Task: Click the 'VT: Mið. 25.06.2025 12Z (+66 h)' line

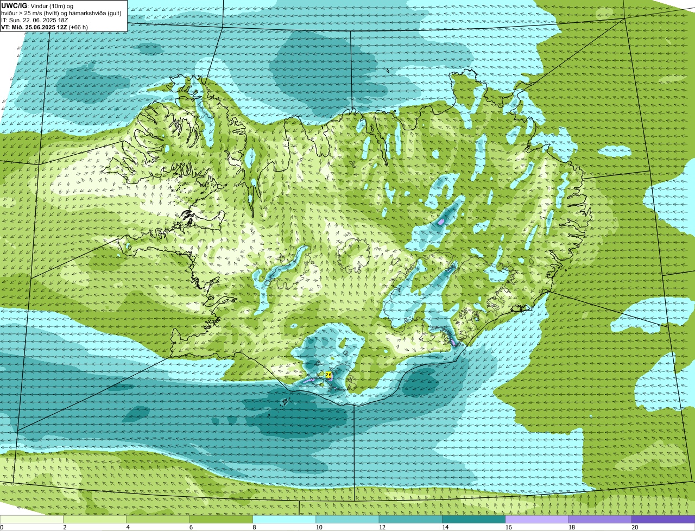Action: point(45,27)
